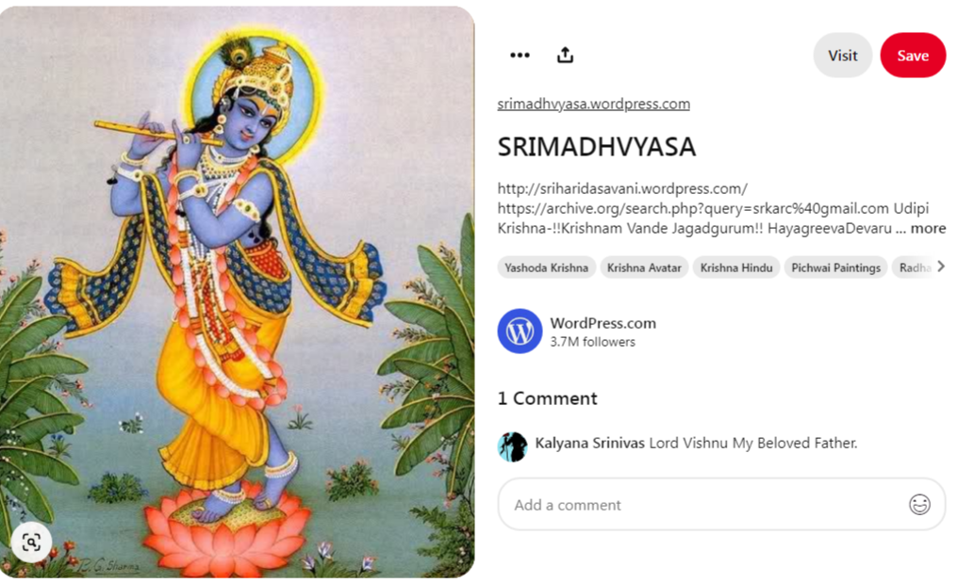This screenshot has height=583, width=957.
Task: Open the emoji picker in comment box
Action: click(x=919, y=504)
